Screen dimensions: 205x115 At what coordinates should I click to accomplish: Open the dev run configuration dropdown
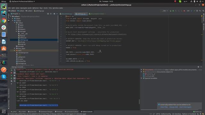(165, 11)
